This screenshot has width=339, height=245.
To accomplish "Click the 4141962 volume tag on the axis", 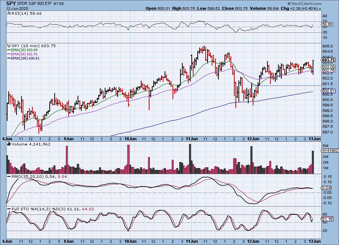I will pyautogui.click(x=330, y=150).
